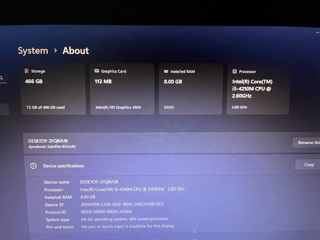Select the DDR3 label in RAM card
Viewport: 320px width, 240px height.
(x=169, y=107)
